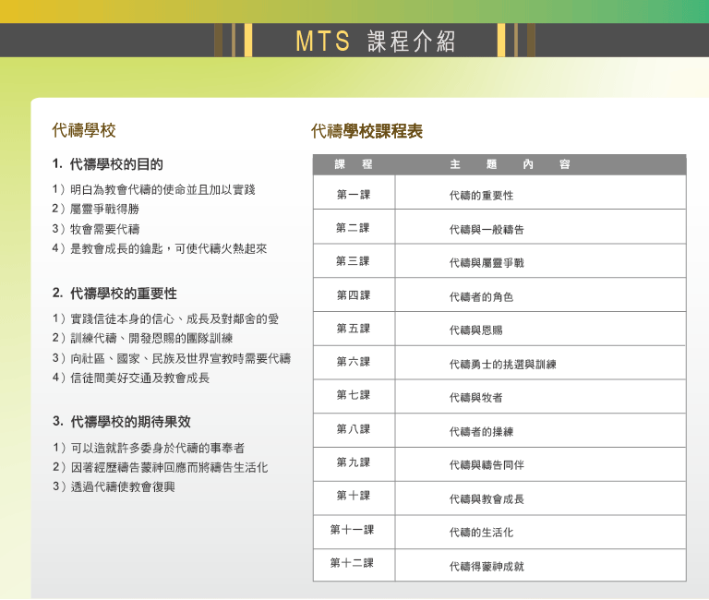
Task: Click the table cell '代禱得蒙神成就'
Action: point(487,566)
